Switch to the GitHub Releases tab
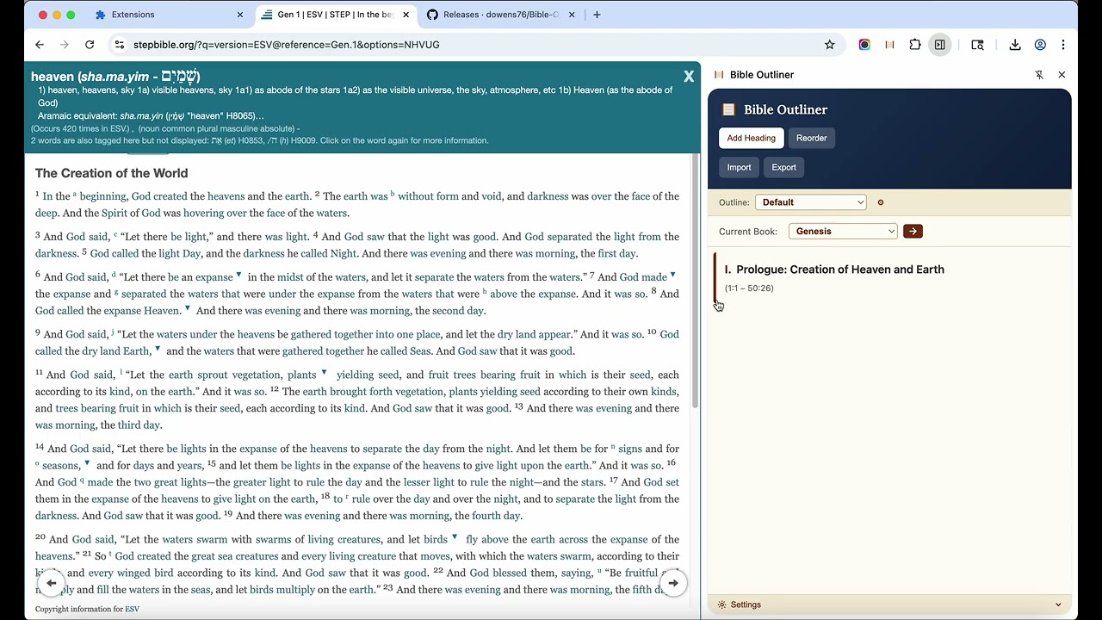Screen dimensions: 1102x620 [x=499, y=15]
